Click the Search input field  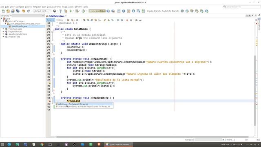[x=243, y=7]
